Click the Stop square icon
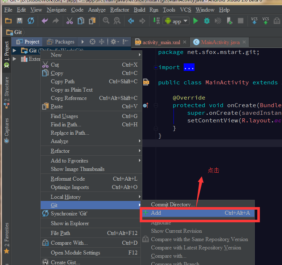Viewport: 282px width, 265px height. tap(241, 21)
